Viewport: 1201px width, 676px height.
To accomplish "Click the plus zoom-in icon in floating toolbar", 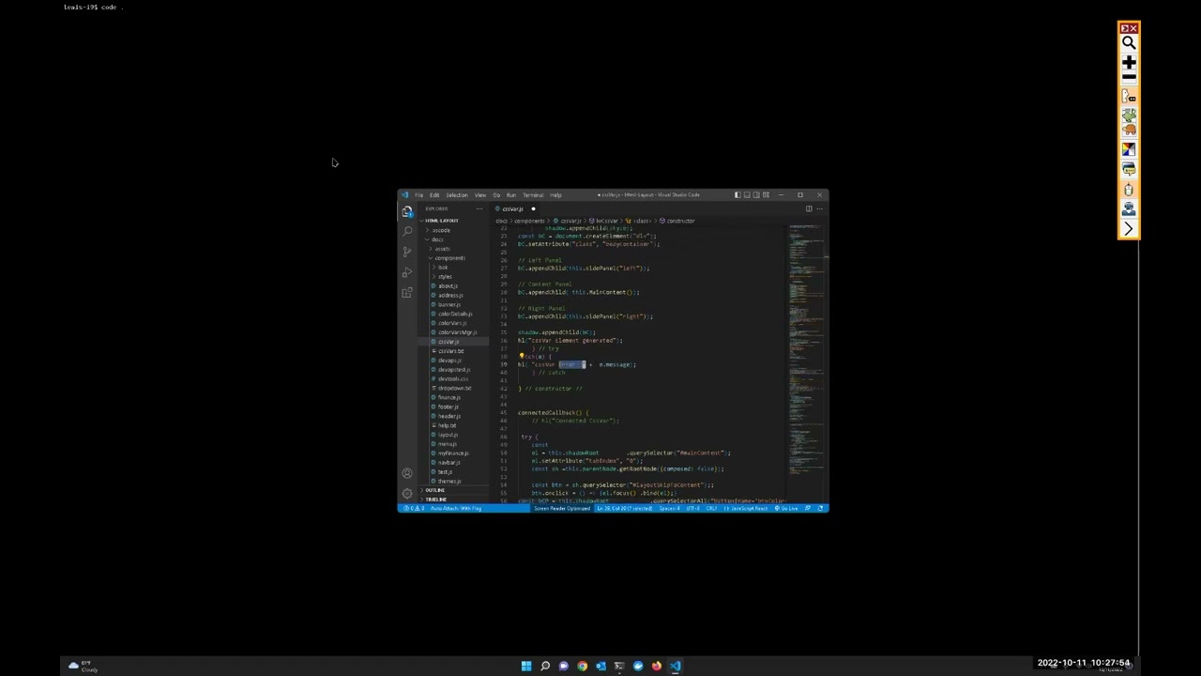I will [1129, 62].
